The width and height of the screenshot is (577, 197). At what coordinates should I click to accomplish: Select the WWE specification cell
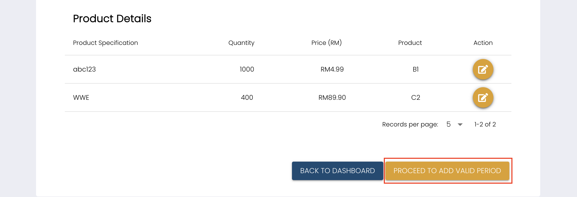[x=81, y=97]
